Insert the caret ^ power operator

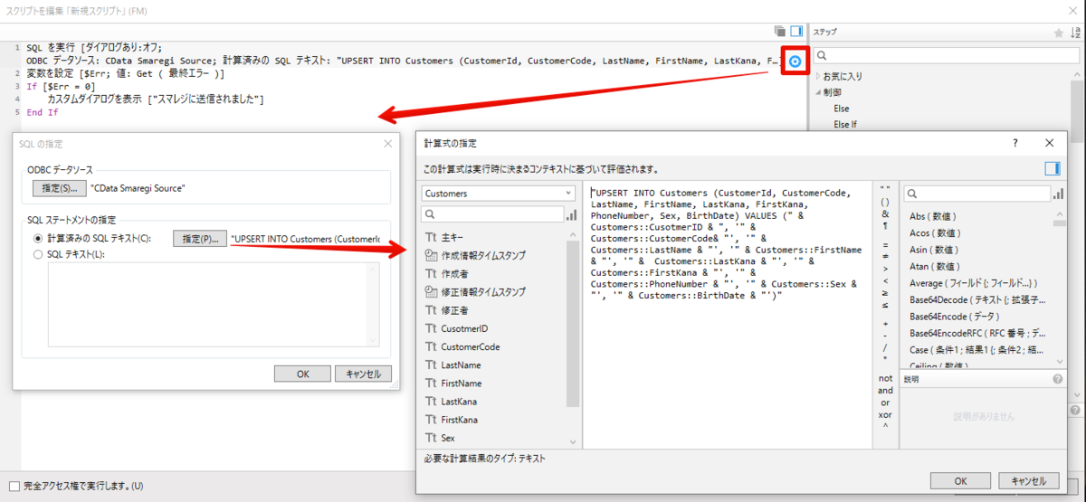point(885,427)
